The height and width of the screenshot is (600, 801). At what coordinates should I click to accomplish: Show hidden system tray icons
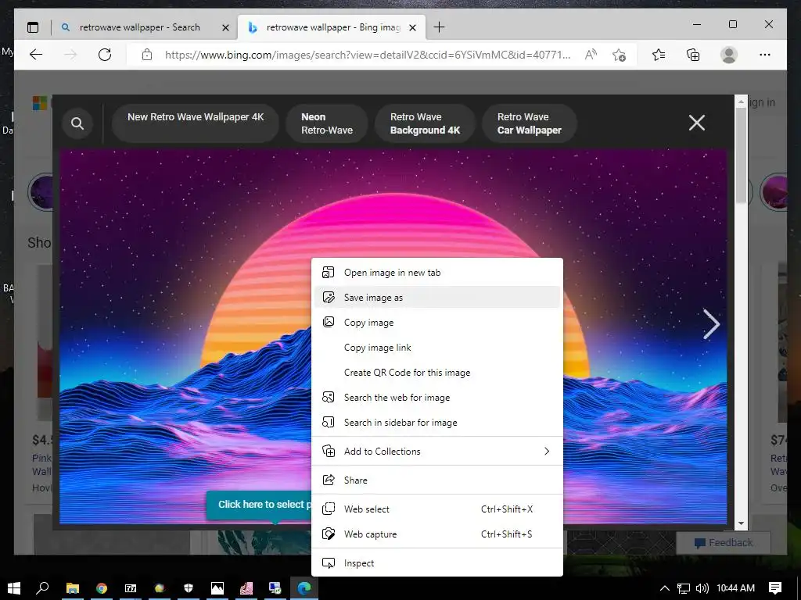[x=665, y=588]
